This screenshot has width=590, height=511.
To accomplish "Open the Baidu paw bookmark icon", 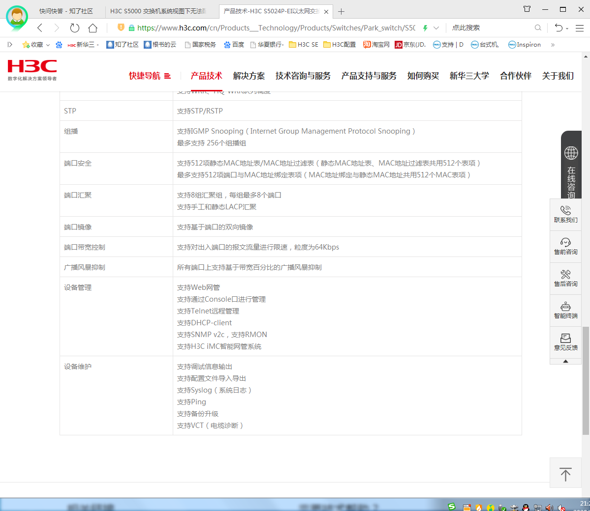I will [59, 45].
